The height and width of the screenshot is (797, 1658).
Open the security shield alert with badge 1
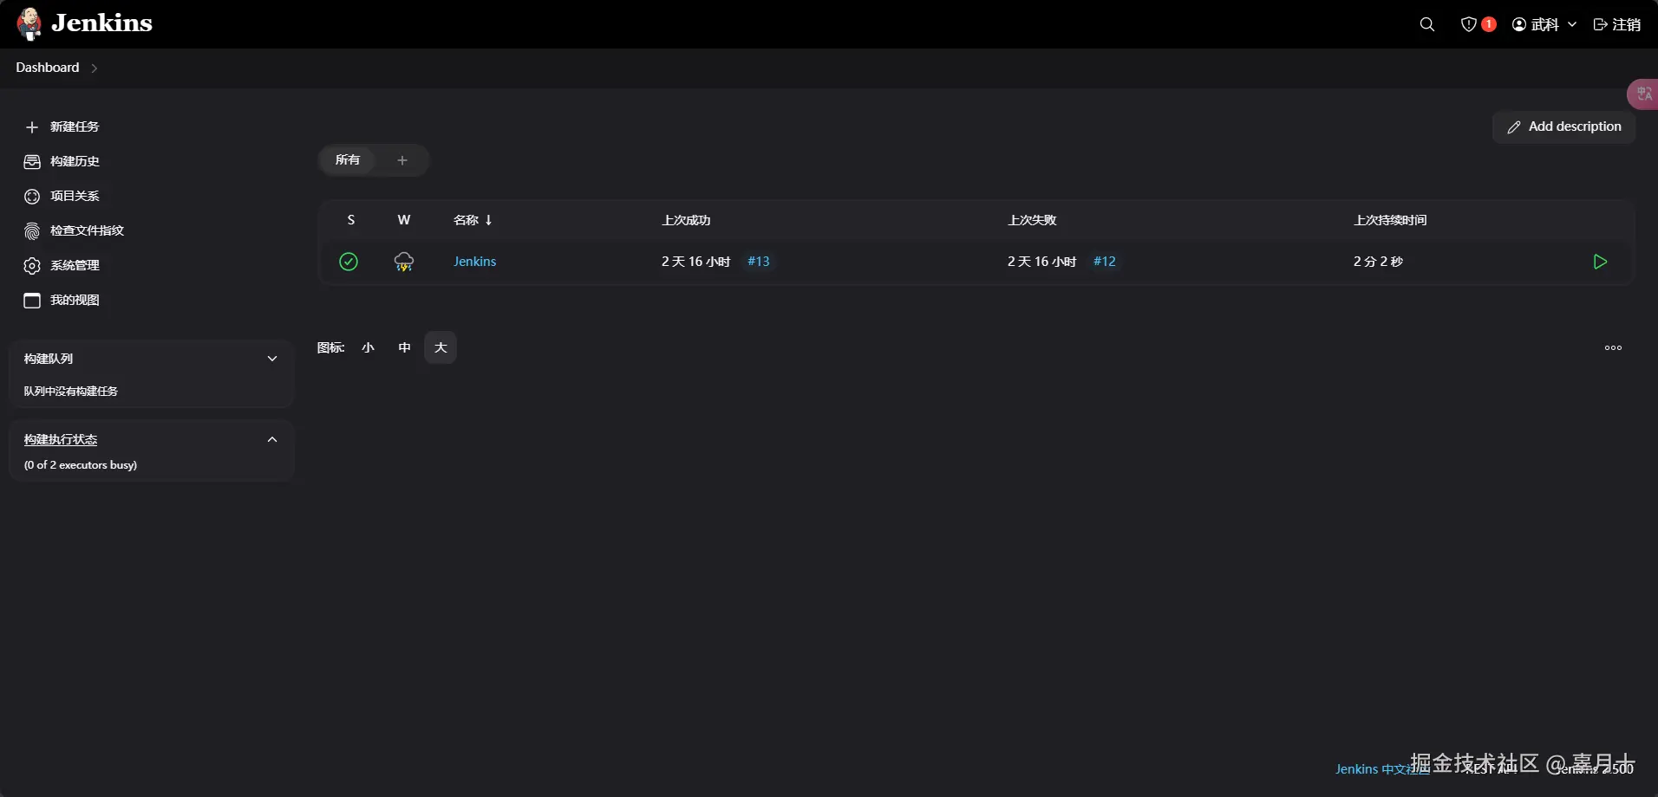pos(1478,24)
